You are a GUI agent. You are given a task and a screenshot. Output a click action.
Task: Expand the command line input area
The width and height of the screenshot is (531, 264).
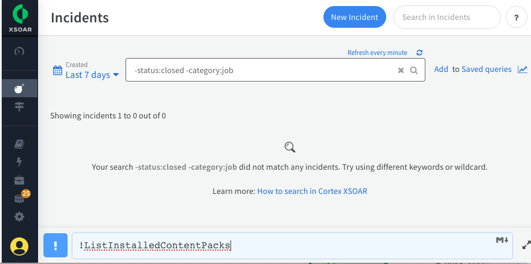[526, 245]
